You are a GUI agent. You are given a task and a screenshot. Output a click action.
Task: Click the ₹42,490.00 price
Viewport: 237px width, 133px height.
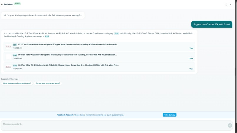[x=17, y=69]
